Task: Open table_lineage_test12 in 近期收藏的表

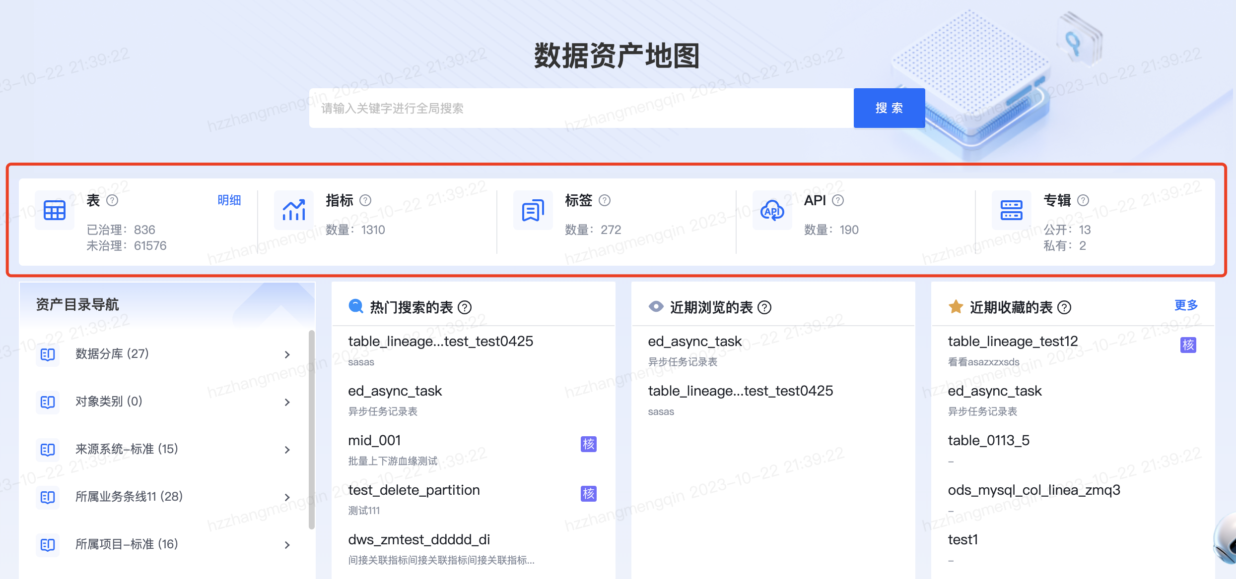Action: tap(1013, 341)
